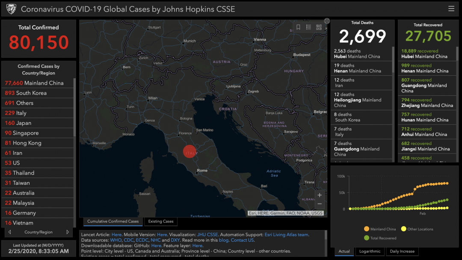Select 77,660 Mainland China row

(x=37, y=83)
